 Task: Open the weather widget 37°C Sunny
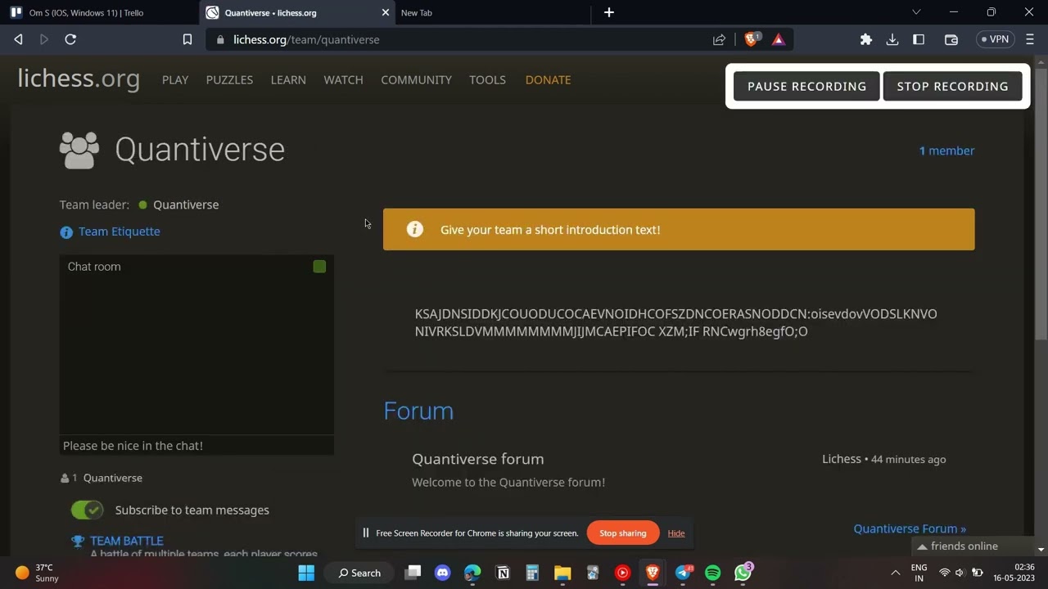pyautogui.click(x=38, y=573)
